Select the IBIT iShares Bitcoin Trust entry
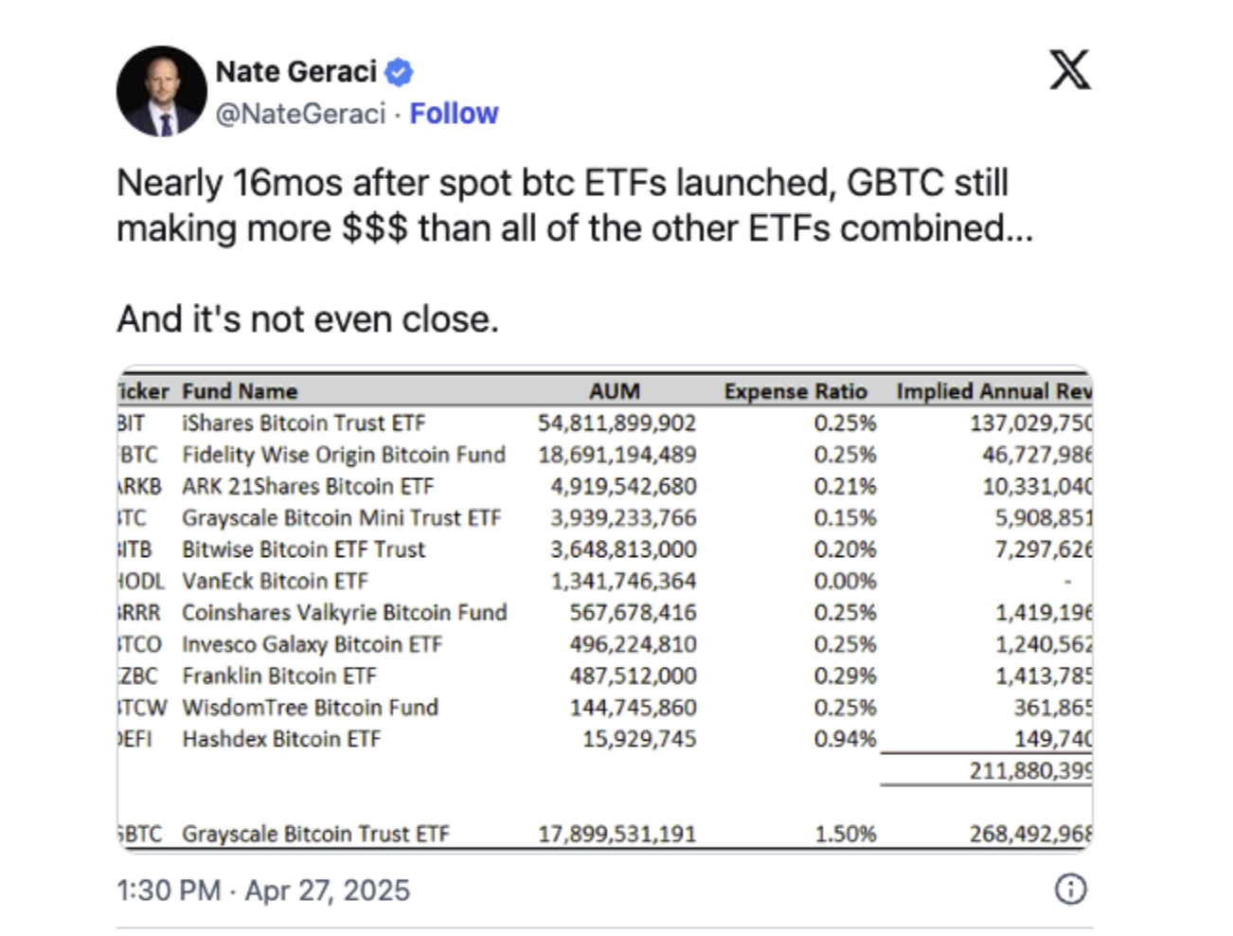Image resolution: width=1233 pixels, height=936 pixels. [x=379, y=423]
